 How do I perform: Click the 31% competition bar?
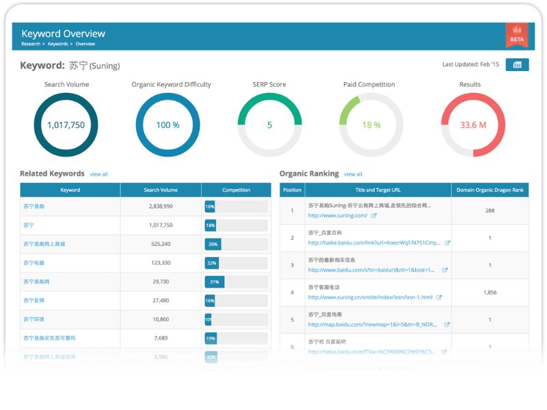[236, 282]
